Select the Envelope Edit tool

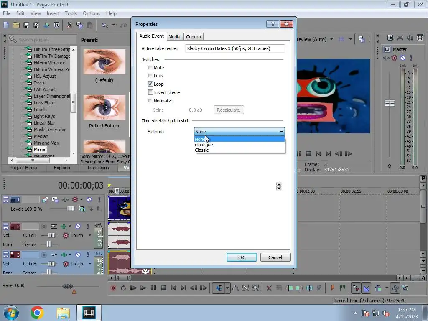point(236,288)
